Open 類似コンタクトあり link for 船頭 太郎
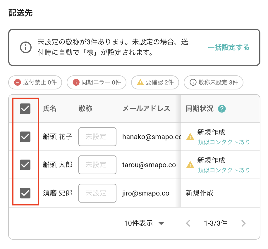Image resolution: width=268 pixels, height=249 pixels. 224,170
